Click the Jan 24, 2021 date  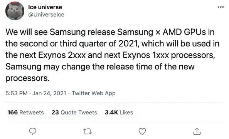click(x=49, y=93)
